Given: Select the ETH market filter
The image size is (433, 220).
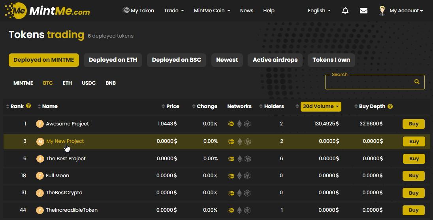Looking at the screenshot, I should 67,83.
